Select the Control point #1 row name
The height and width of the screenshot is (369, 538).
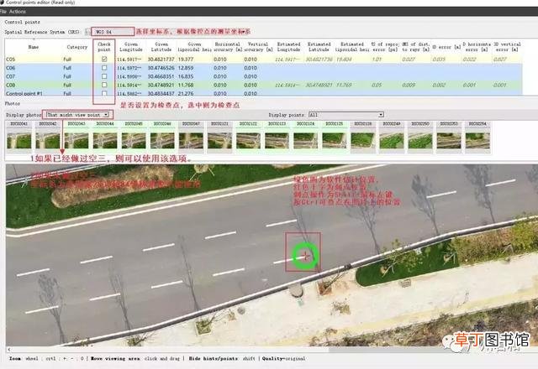click(x=24, y=93)
